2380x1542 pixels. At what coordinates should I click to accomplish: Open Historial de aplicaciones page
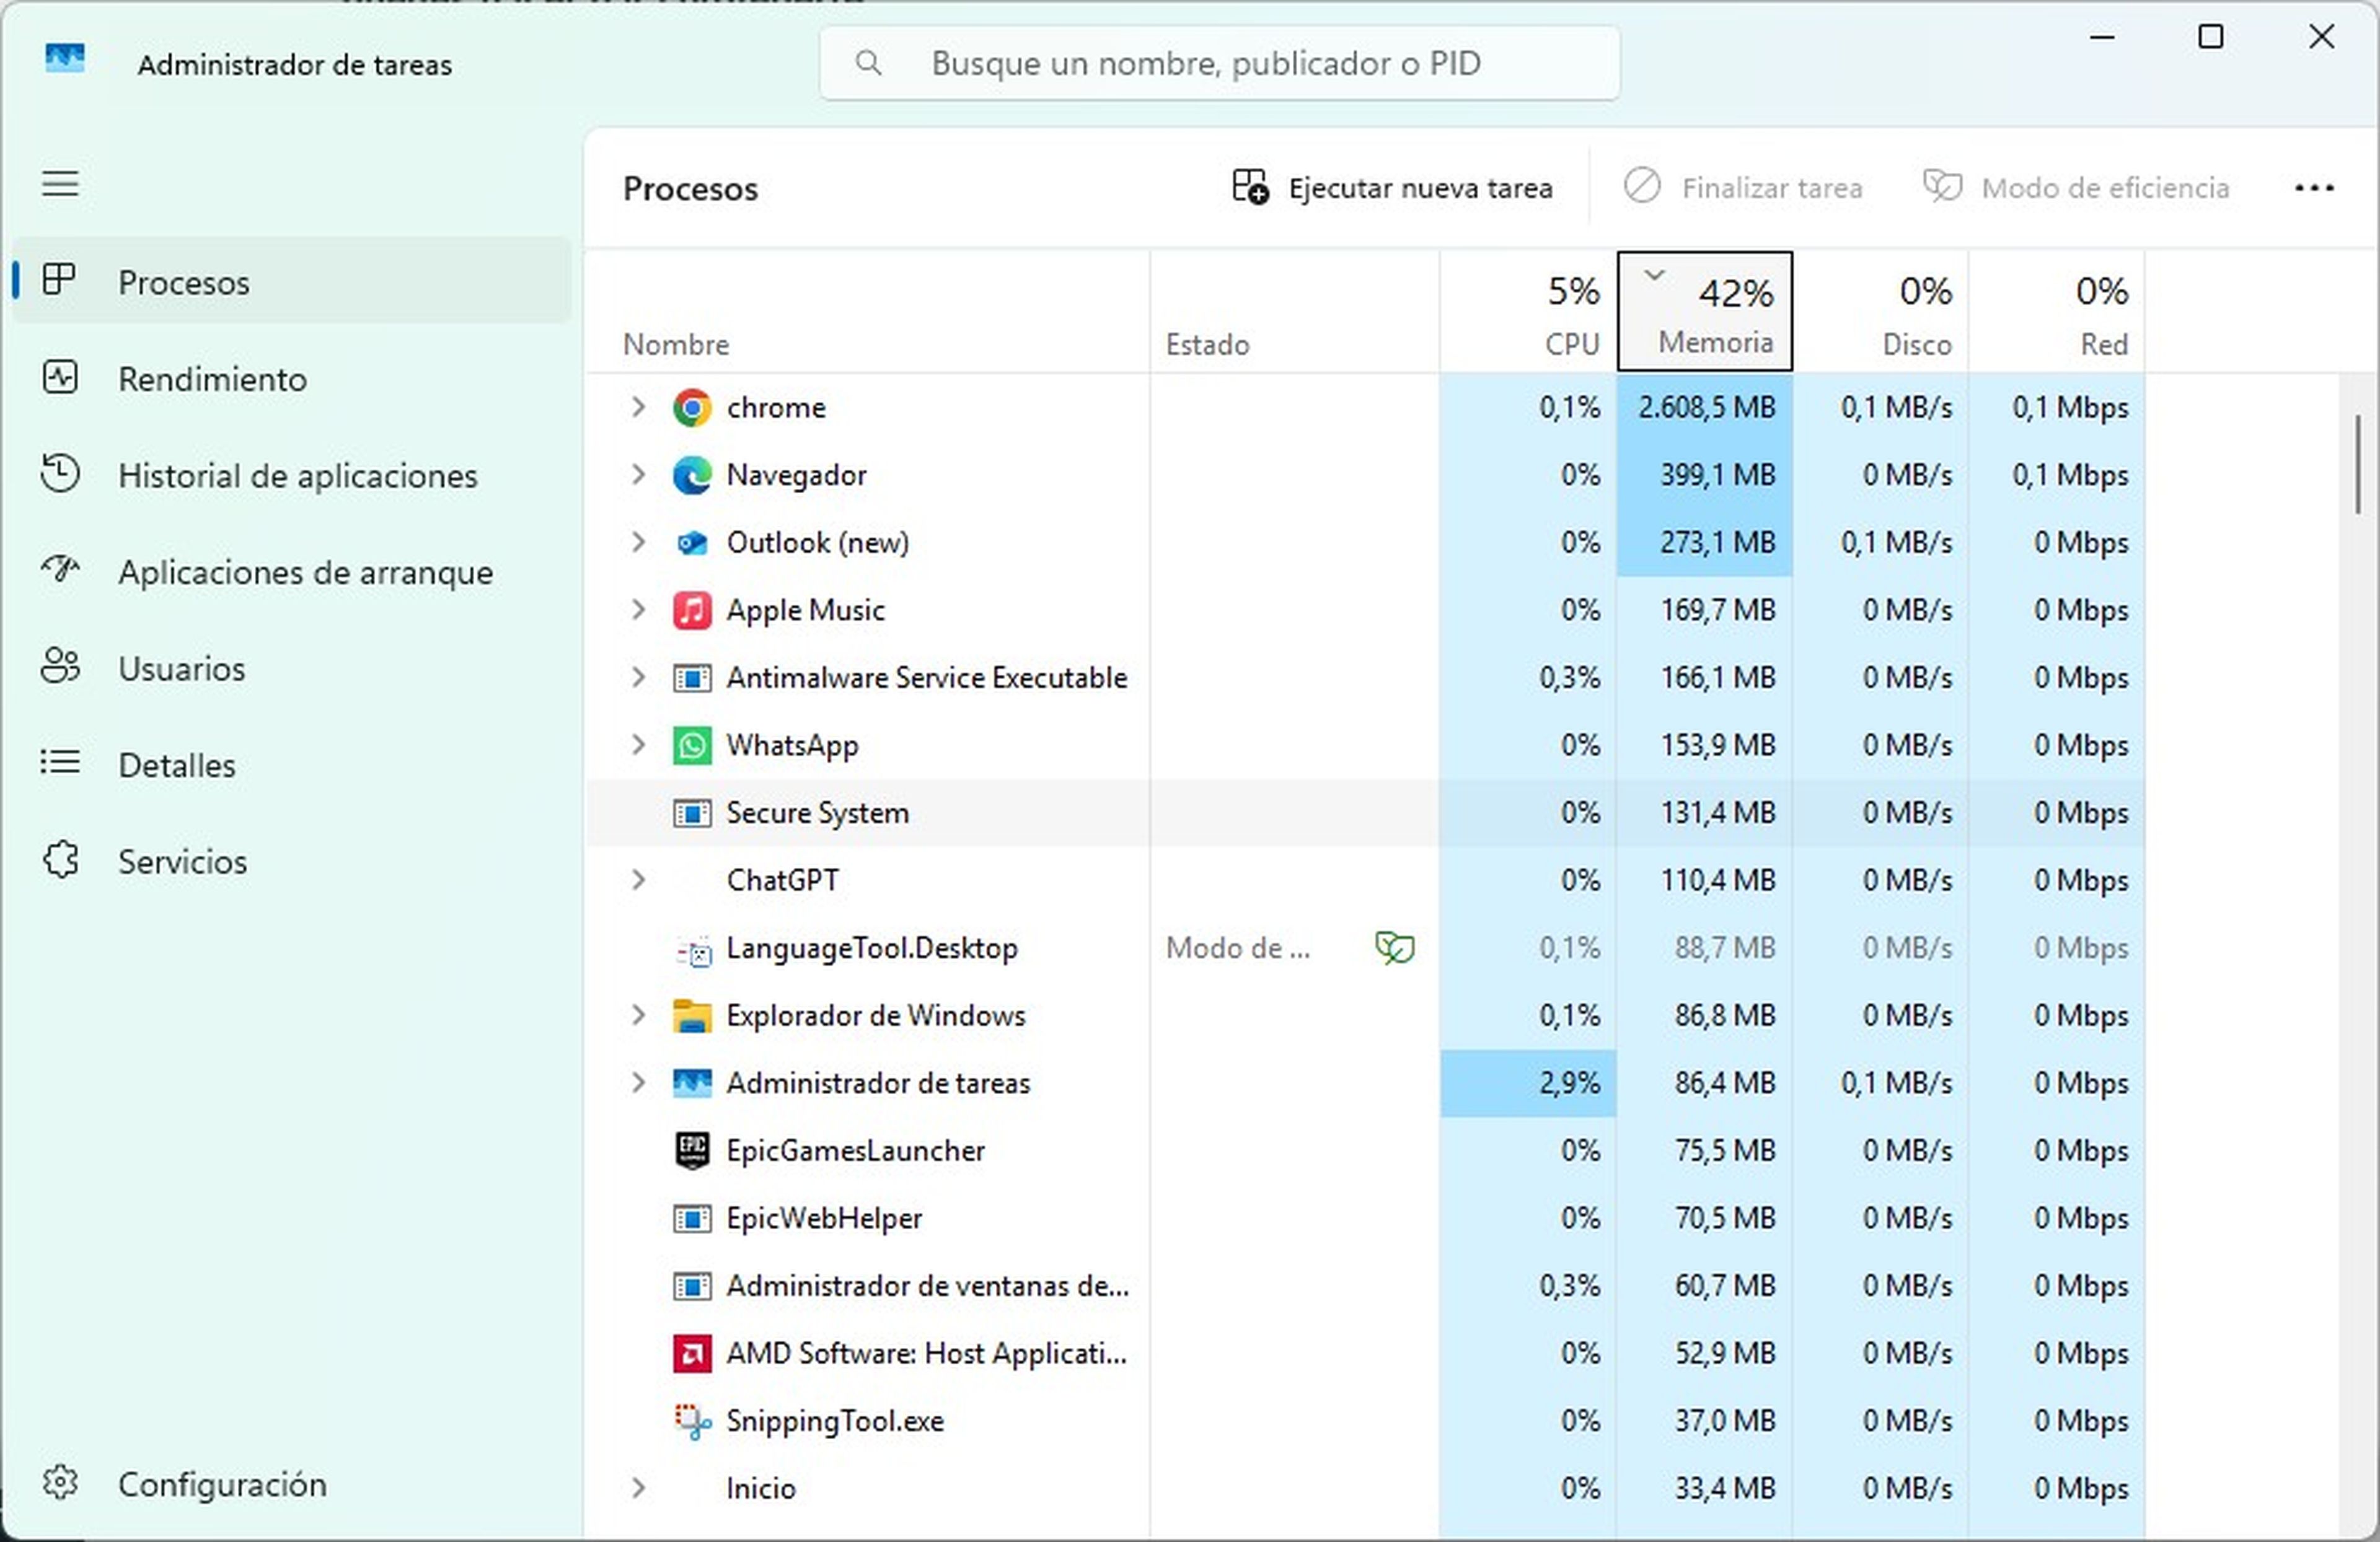coord(292,476)
